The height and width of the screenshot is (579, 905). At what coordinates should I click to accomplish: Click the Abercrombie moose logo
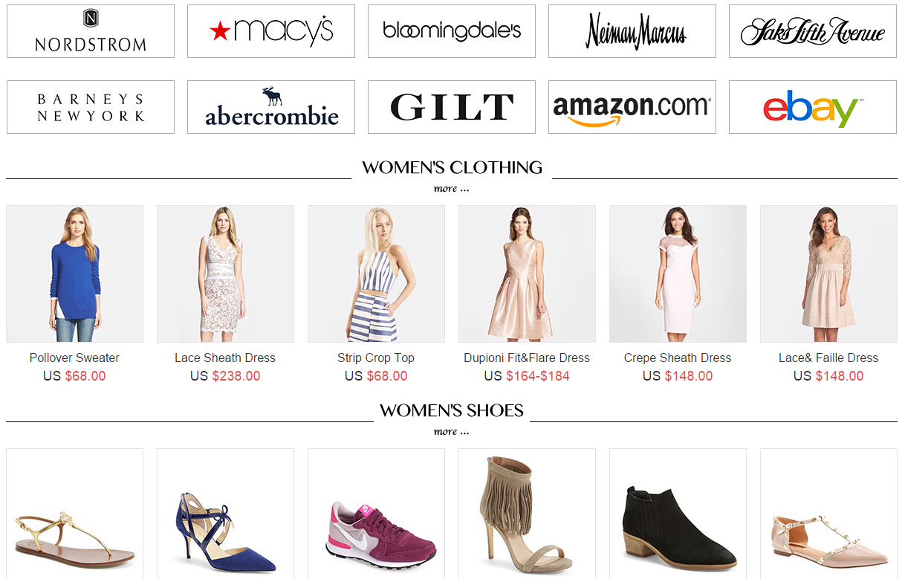(x=271, y=107)
